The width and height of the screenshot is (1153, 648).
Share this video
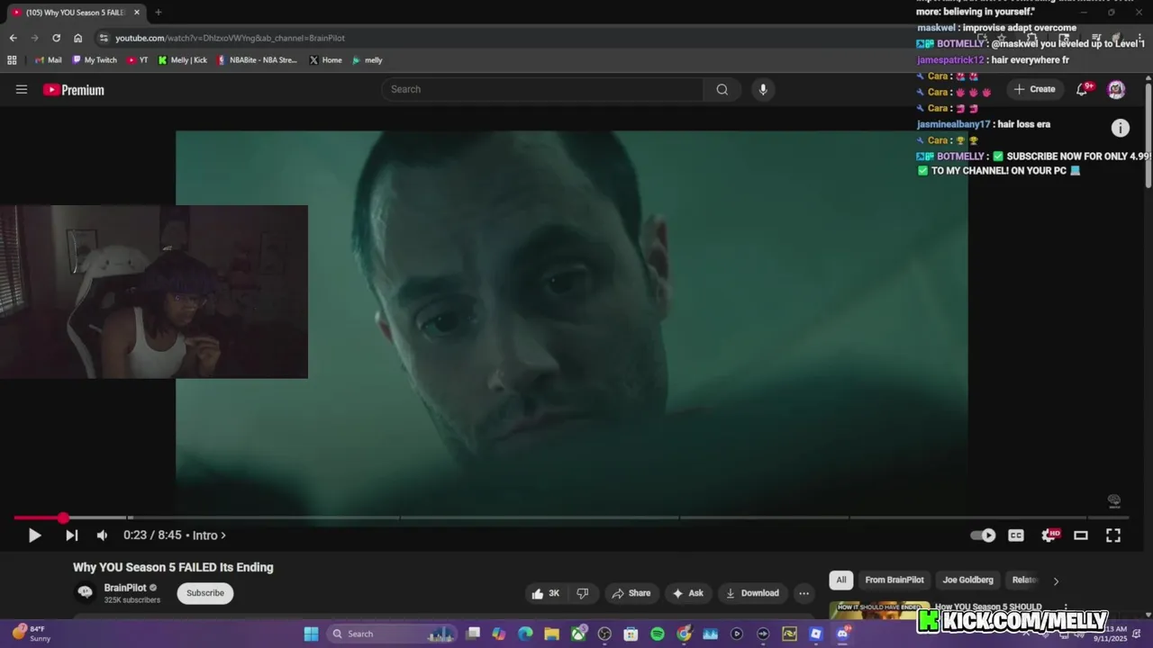(x=631, y=593)
